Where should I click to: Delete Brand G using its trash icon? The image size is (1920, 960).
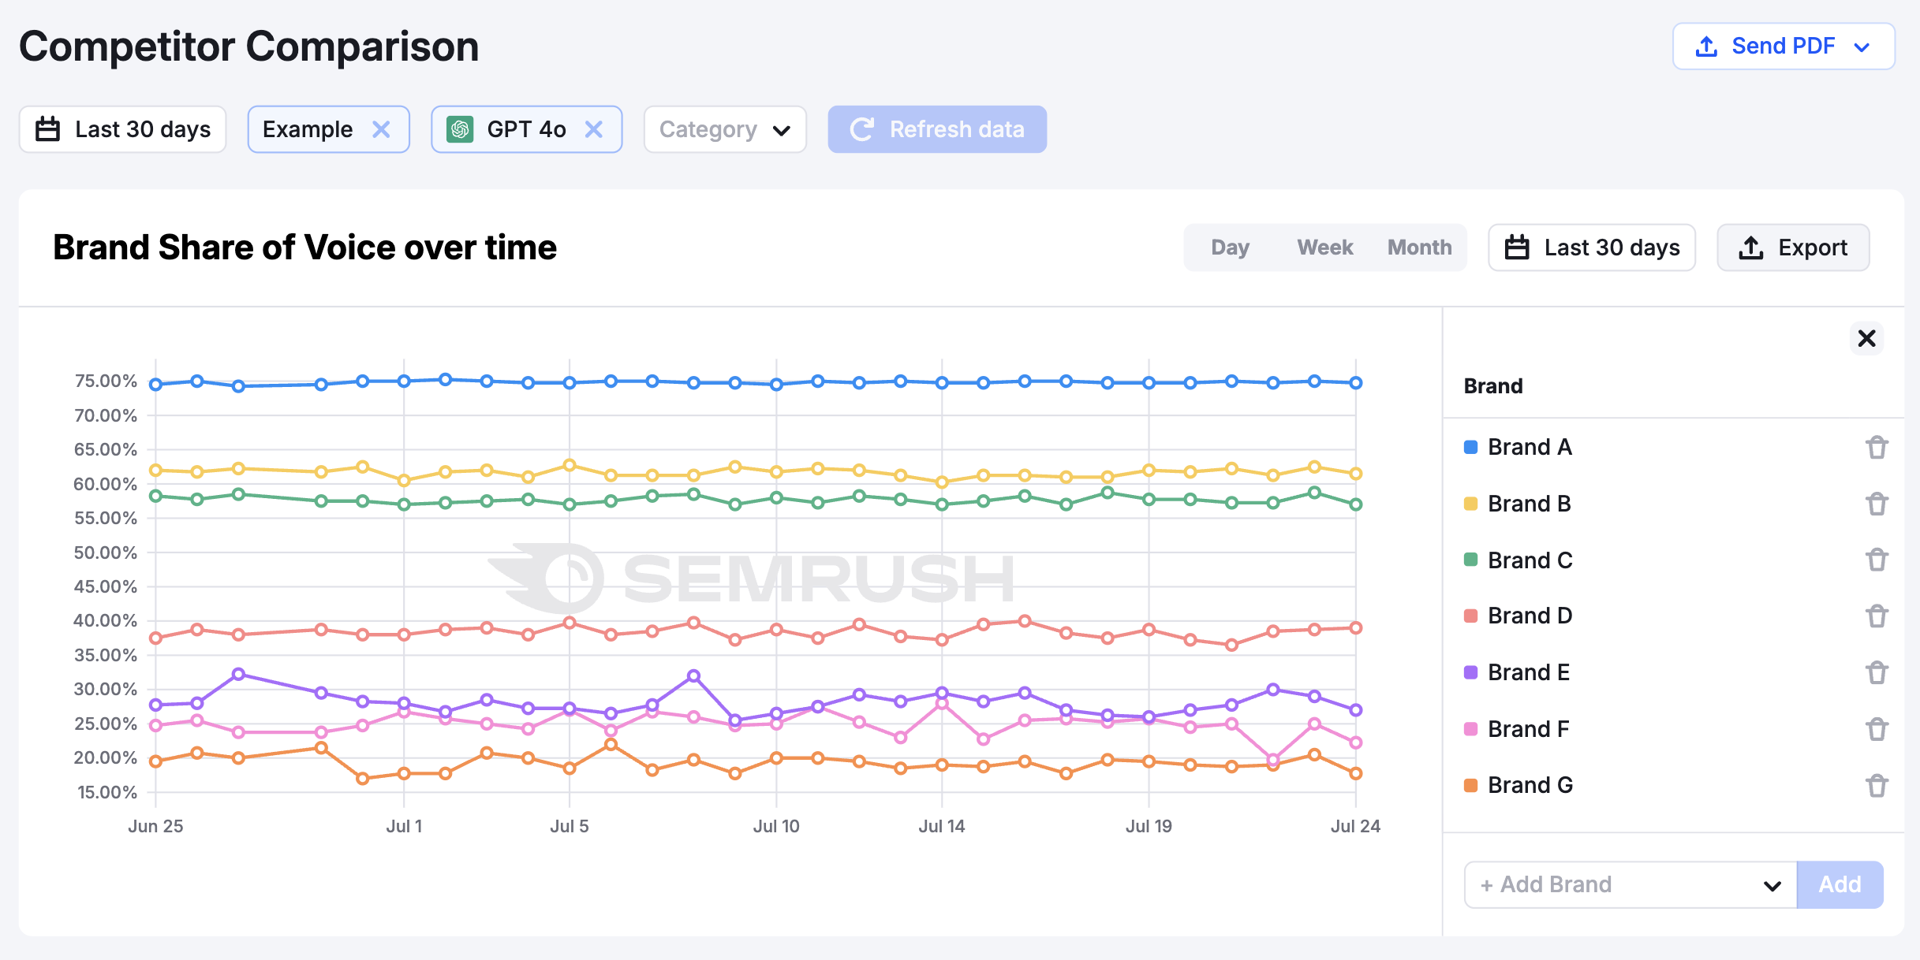click(x=1877, y=785)
